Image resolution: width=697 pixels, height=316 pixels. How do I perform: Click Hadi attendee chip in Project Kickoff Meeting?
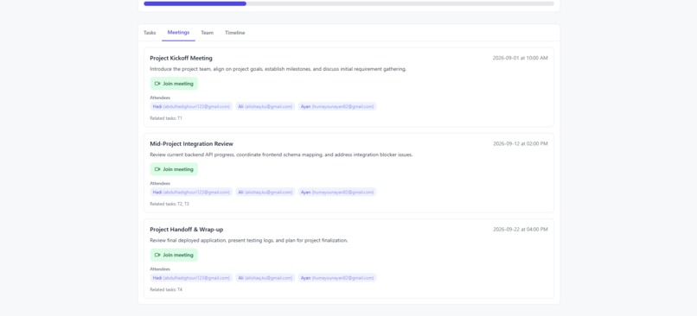point(191,106)
